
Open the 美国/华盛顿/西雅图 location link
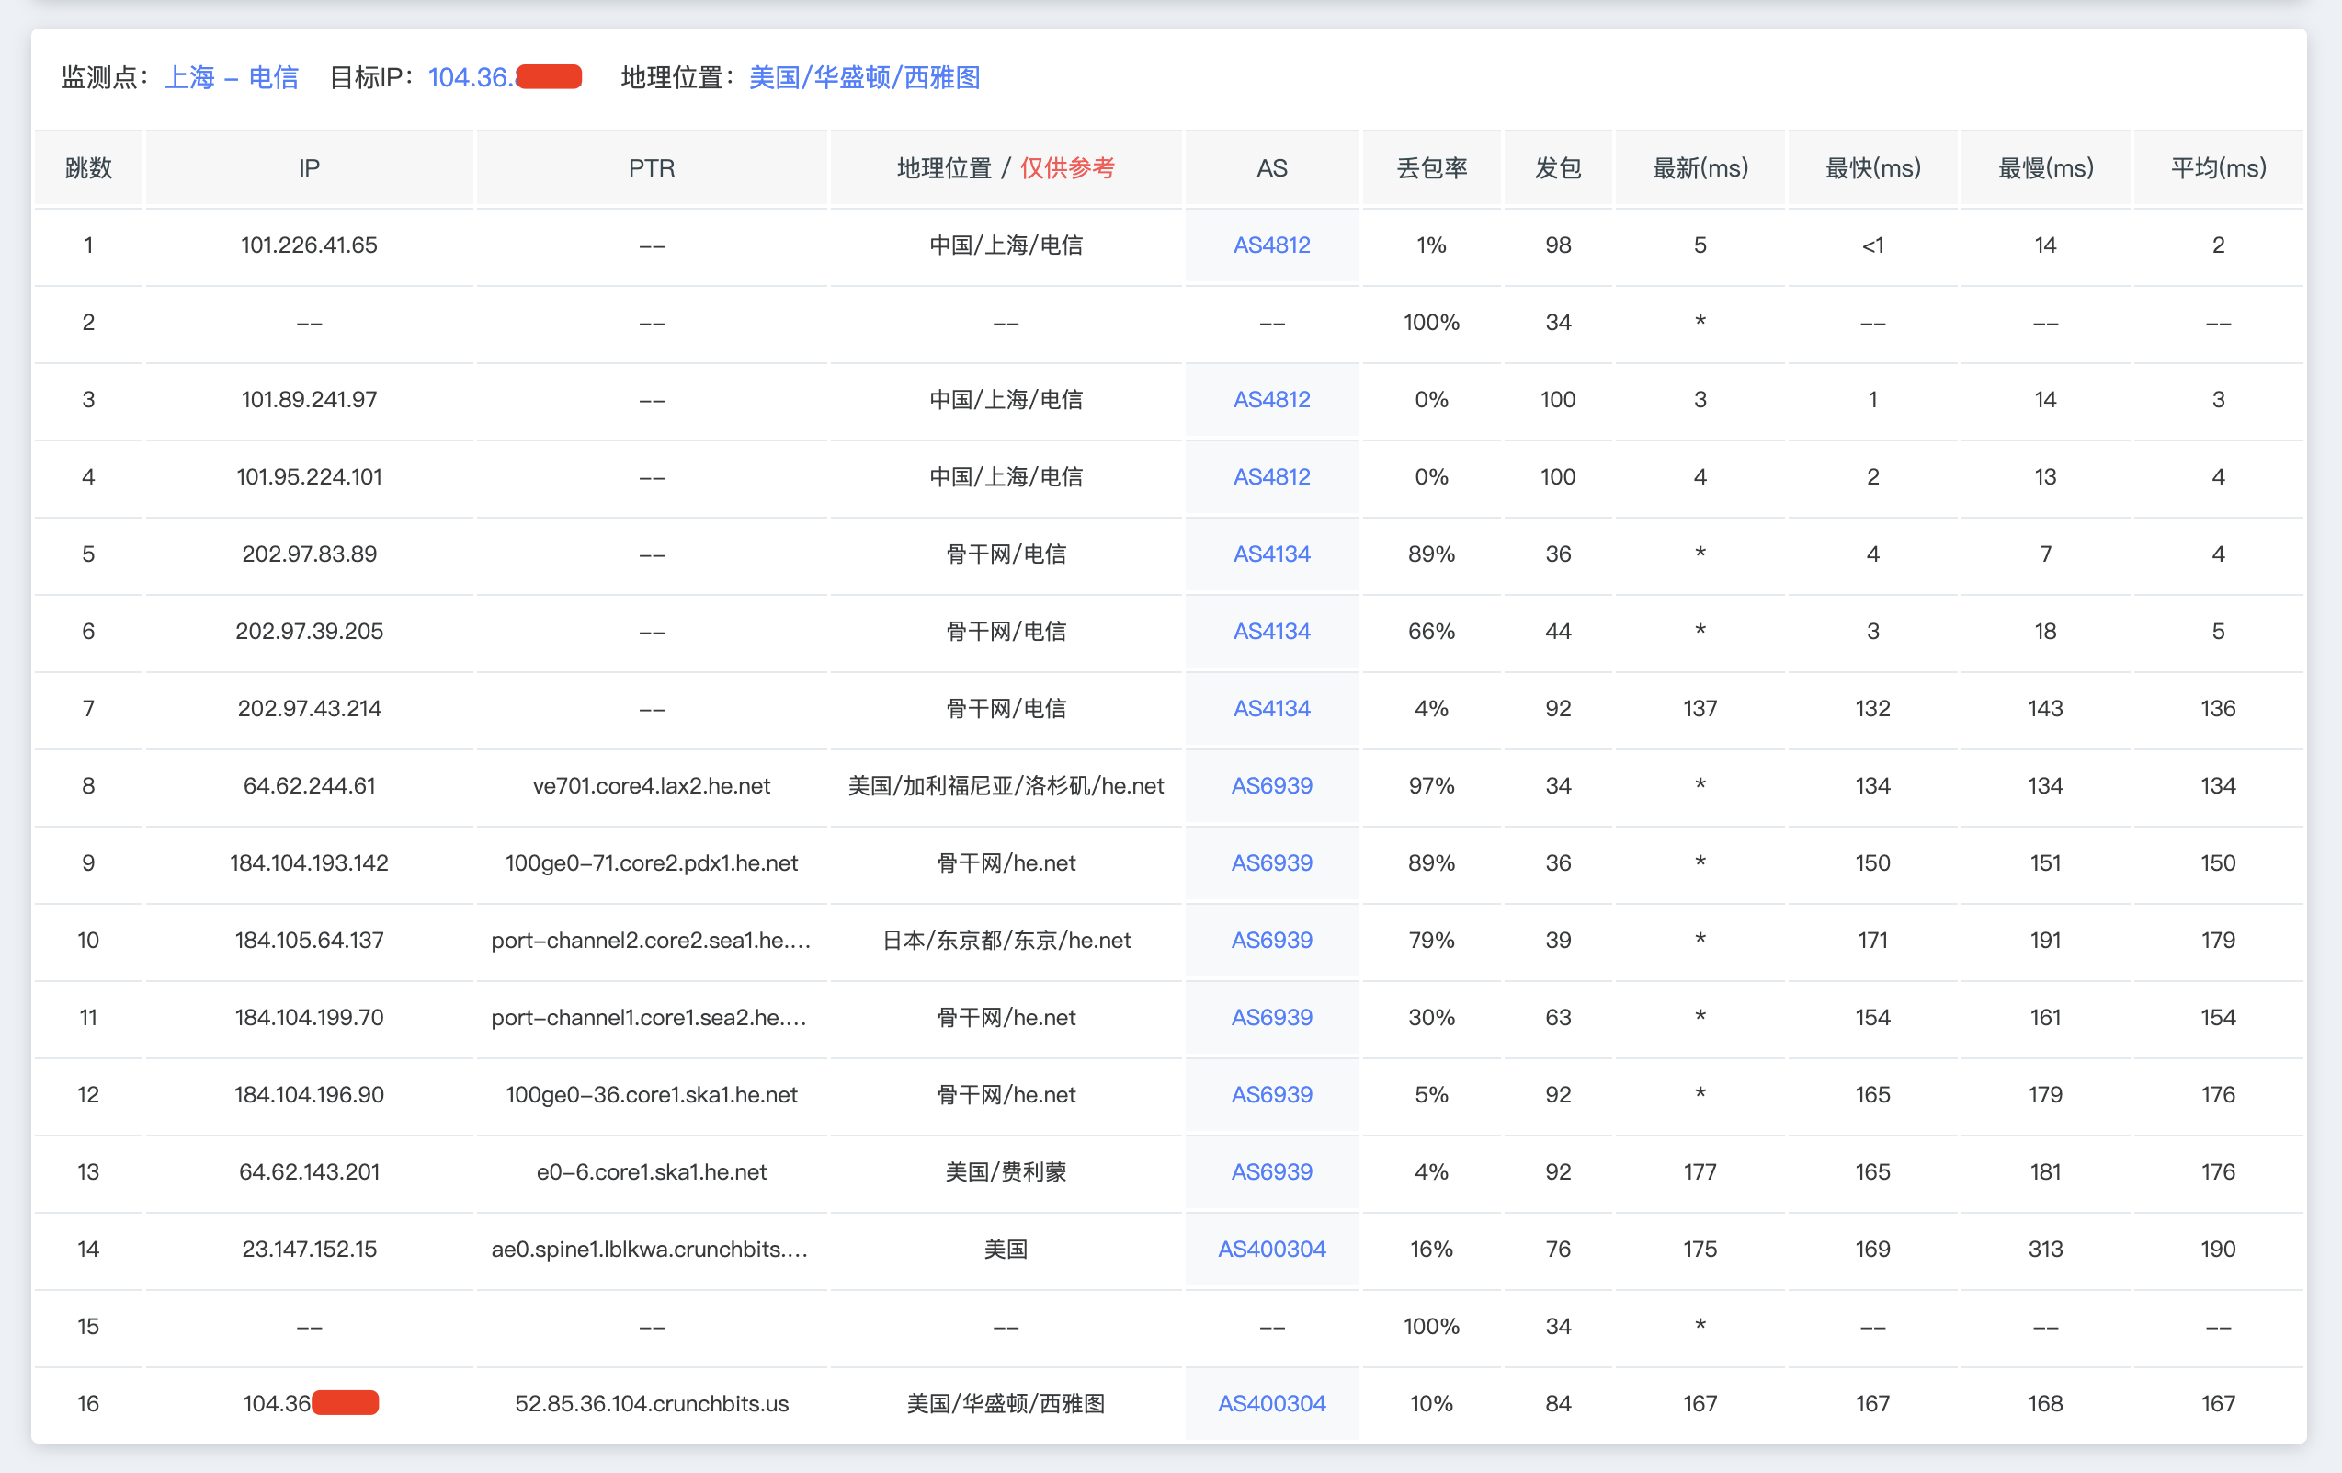pyautogui.click(x=865, y=78)
